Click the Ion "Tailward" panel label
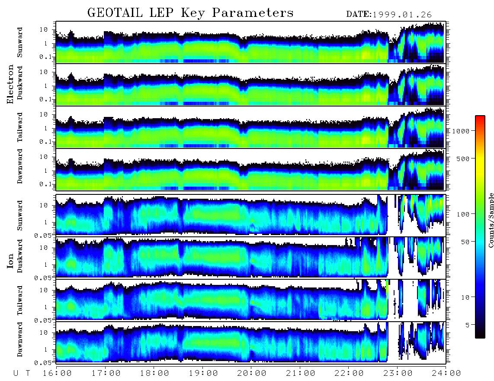 20,300
